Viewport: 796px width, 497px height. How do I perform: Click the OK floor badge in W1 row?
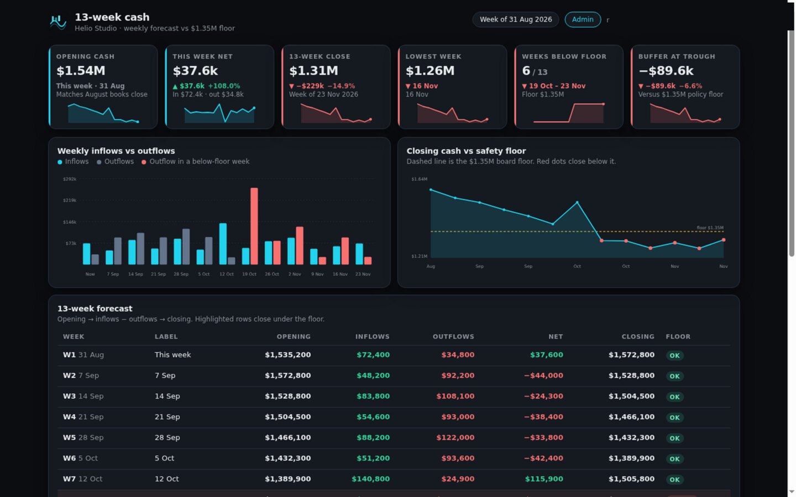tap(675, 356)
